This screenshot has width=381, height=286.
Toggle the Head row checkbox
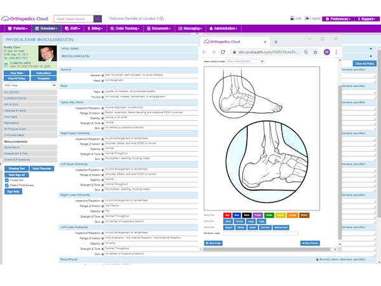point(102,81)
